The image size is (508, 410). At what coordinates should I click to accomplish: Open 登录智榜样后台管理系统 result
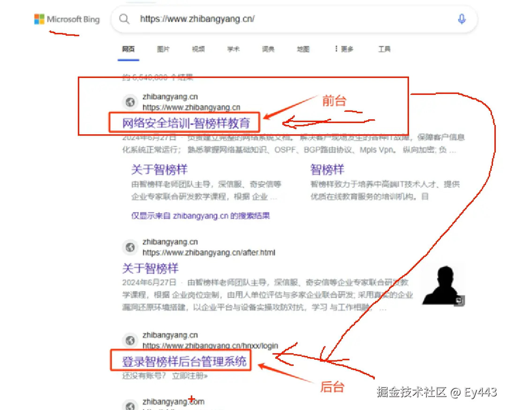tap(184, 361)
